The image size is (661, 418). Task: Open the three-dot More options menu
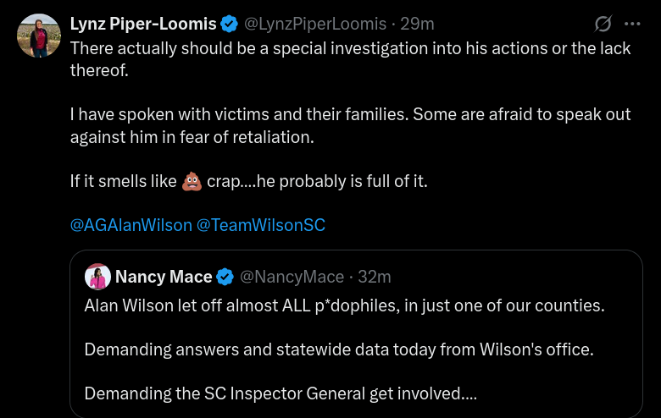pos(632,24)
